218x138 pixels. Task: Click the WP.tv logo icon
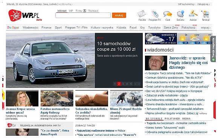click(x=12, y=125)
